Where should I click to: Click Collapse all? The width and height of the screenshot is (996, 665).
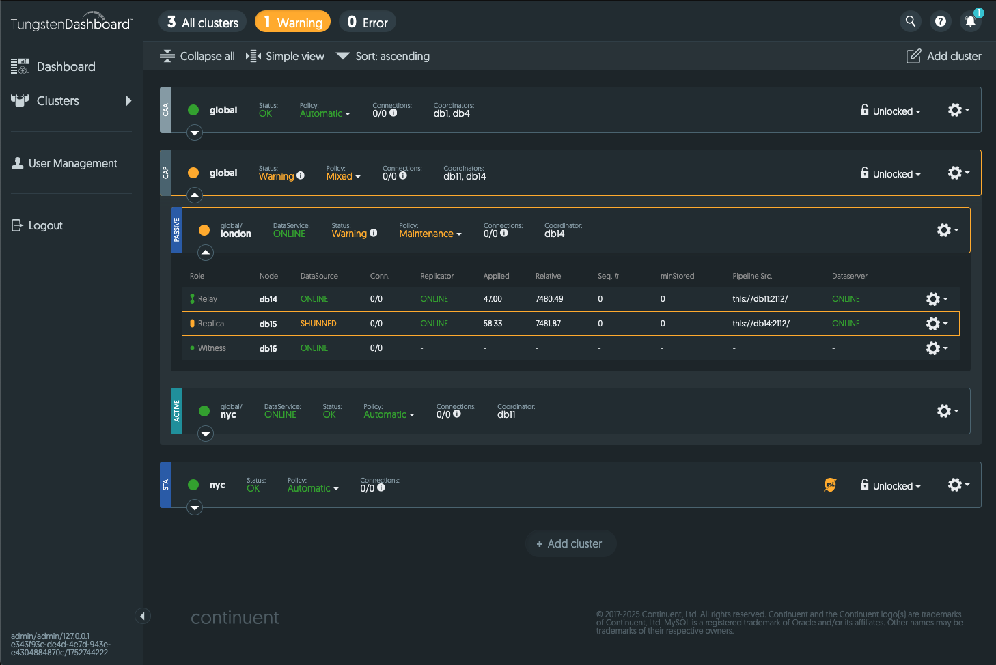click(197, 56)
